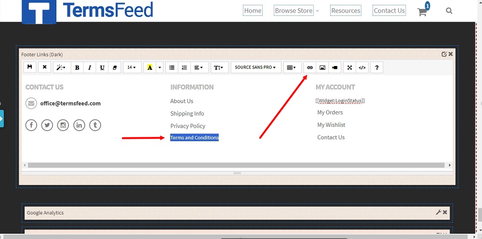Click the My Wishlist link
The image size is (482, 239).
pos(331,125)
